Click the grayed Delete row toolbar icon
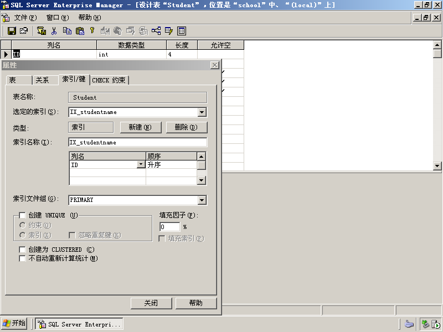This screenshot has width=443, height=332. click(117, 31)
